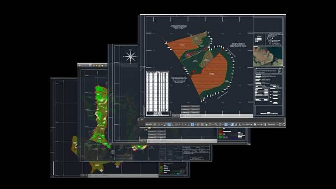
Task: Open the annotation scale dropdown in status bar
Action: click(247, 124)
